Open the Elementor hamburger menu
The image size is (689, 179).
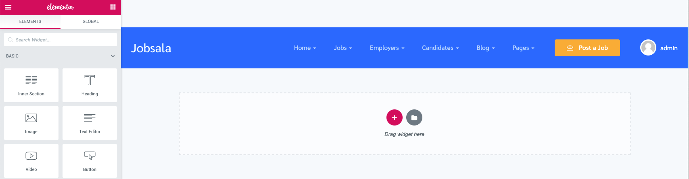tap(8, 7)
